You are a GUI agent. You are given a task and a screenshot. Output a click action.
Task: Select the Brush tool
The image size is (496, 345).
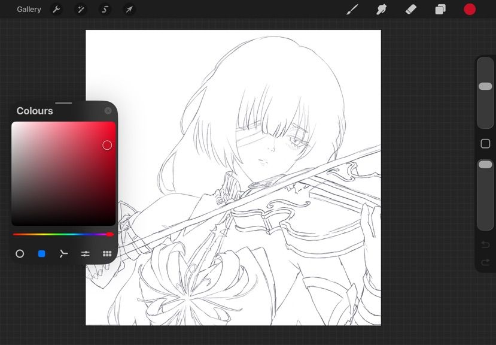352,10
